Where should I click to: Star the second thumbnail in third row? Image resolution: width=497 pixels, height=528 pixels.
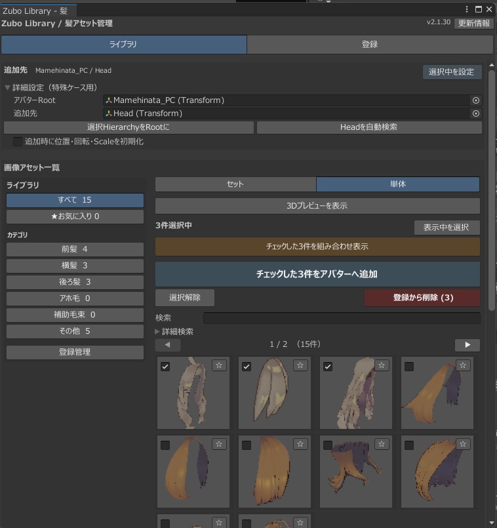(300, 522)
